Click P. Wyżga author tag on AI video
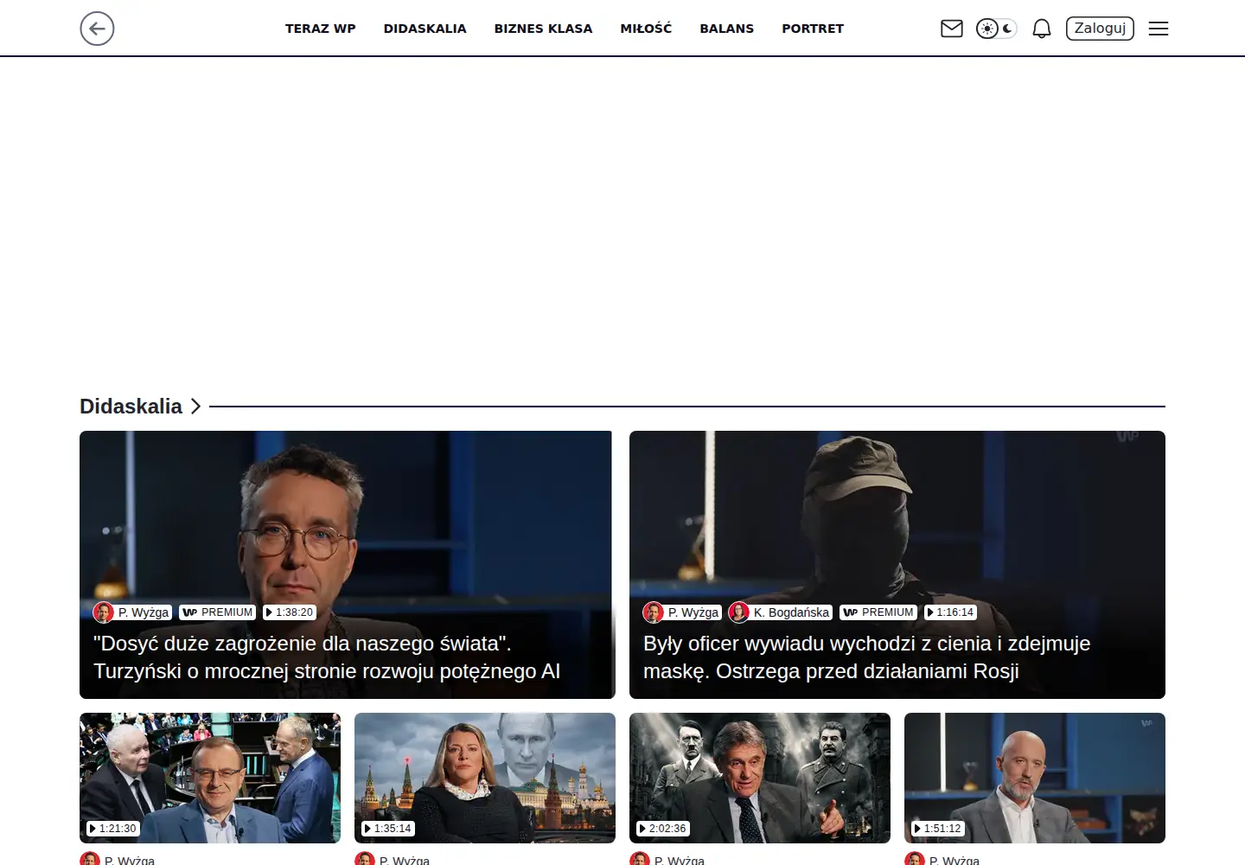Viewport: 1245px width, 865px height. [x=133, y=612]
